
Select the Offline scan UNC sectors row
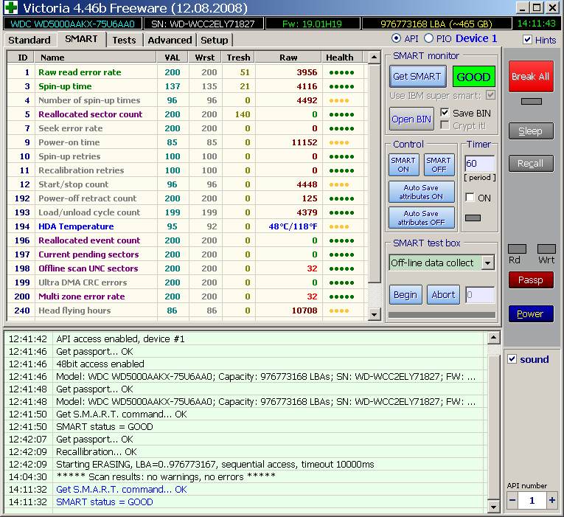tap(186, 268)
